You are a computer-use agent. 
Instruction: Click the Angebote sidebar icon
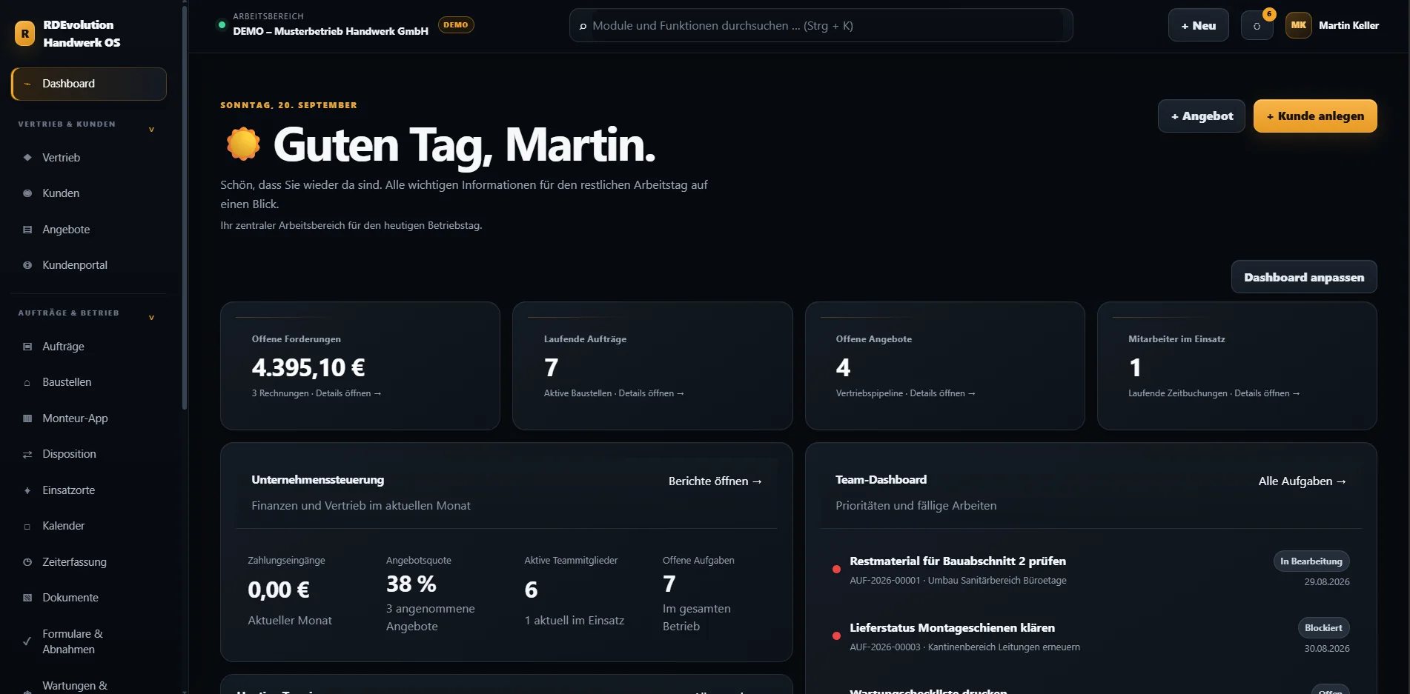click(x=27, y=230)
